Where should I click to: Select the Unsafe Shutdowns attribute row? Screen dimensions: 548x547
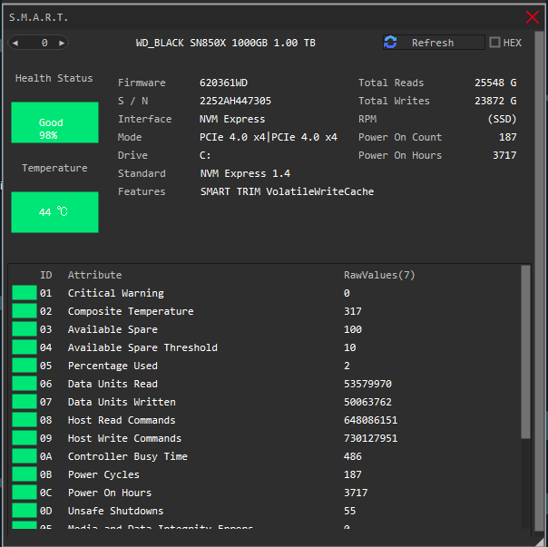(266, 511)
